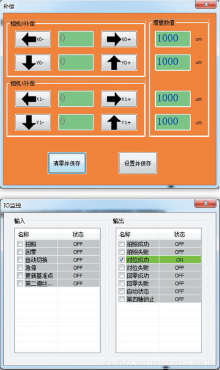Click the X0+ right arrow button
220x370 pixels.
pyautogui.click(x=119, y=39)
